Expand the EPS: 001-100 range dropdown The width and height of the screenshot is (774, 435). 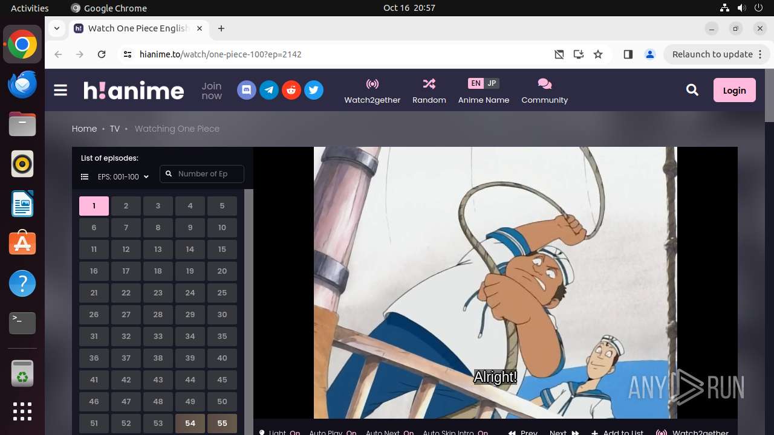coord(123,177)
